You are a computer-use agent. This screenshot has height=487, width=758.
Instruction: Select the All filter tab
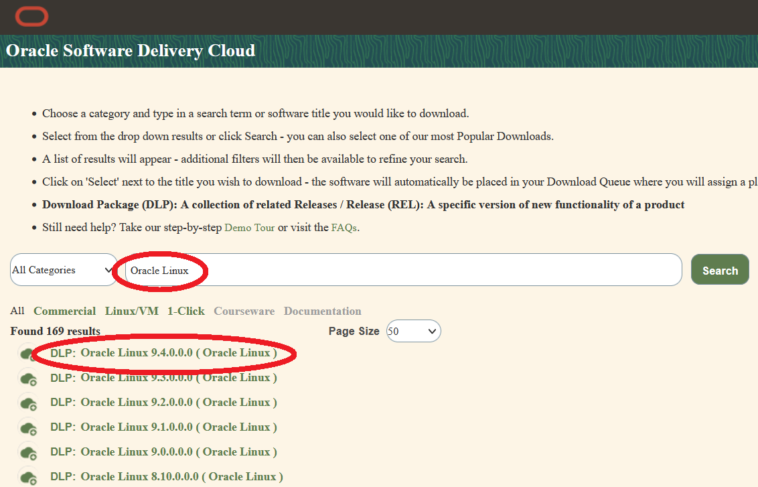(x=17, y=311)
